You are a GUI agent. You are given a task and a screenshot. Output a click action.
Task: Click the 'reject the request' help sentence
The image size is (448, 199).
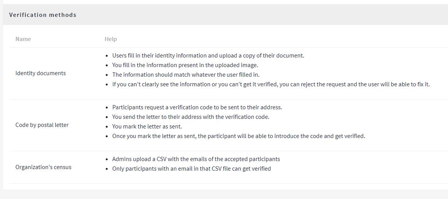click(x=271, y=85)
